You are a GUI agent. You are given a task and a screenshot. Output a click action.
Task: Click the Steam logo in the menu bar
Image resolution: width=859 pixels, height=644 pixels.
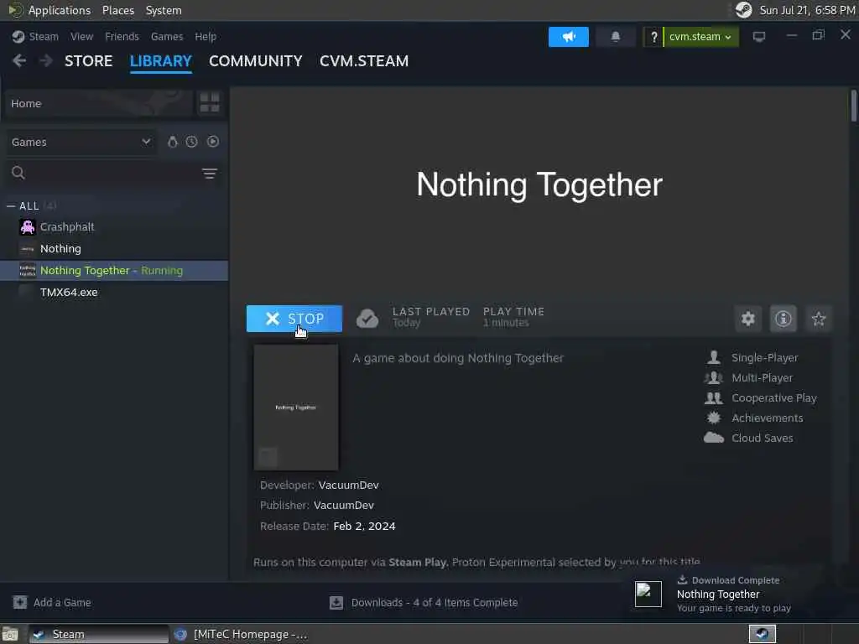click(x=18, y=37)
